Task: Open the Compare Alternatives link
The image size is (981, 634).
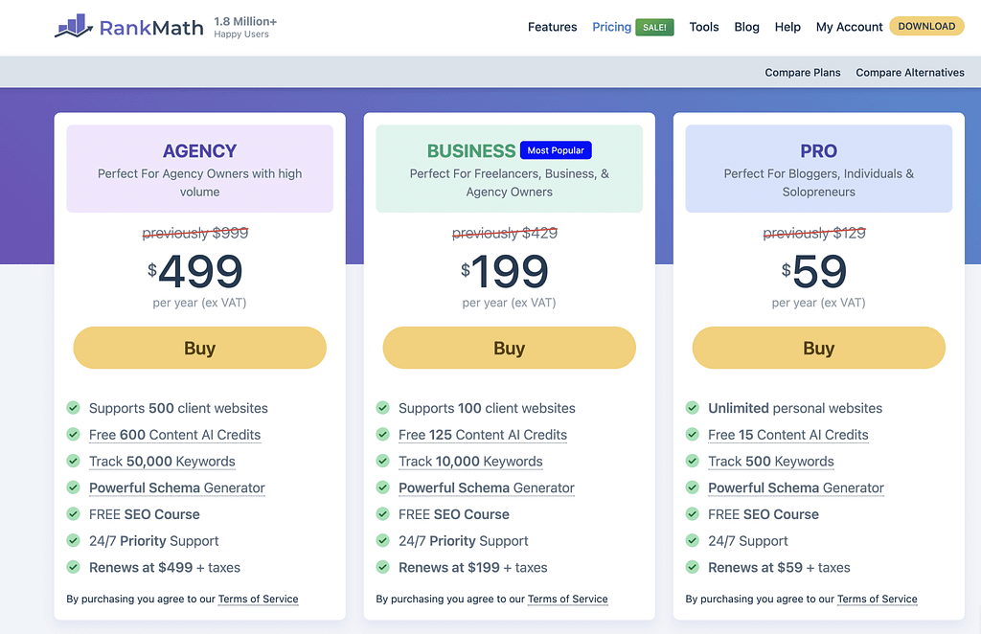Action: point(909,73)
